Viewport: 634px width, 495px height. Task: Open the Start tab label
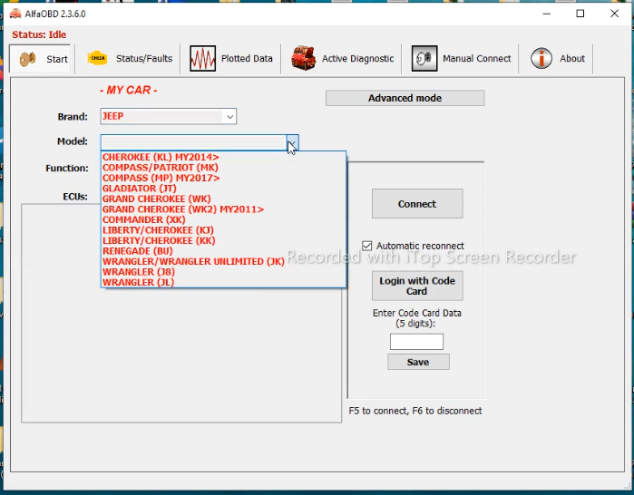57,59
